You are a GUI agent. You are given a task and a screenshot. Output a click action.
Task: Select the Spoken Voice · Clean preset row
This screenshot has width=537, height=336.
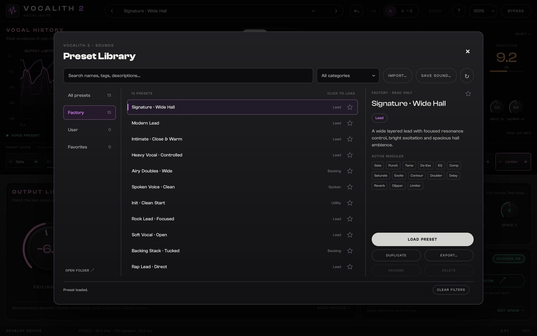click(242, 187)
